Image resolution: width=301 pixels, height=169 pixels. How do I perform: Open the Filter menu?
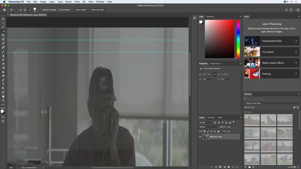click(x=77, y=2)
